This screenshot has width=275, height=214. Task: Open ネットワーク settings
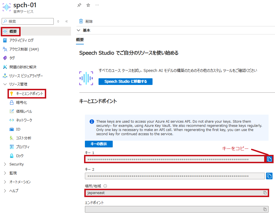[24, 120]
